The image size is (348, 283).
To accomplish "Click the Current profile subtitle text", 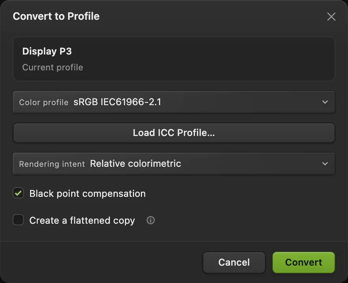I will click(x=53, y=68).
